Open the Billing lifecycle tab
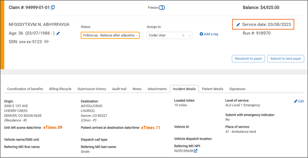This screenshot has width=308, height=158. point(60,89)
